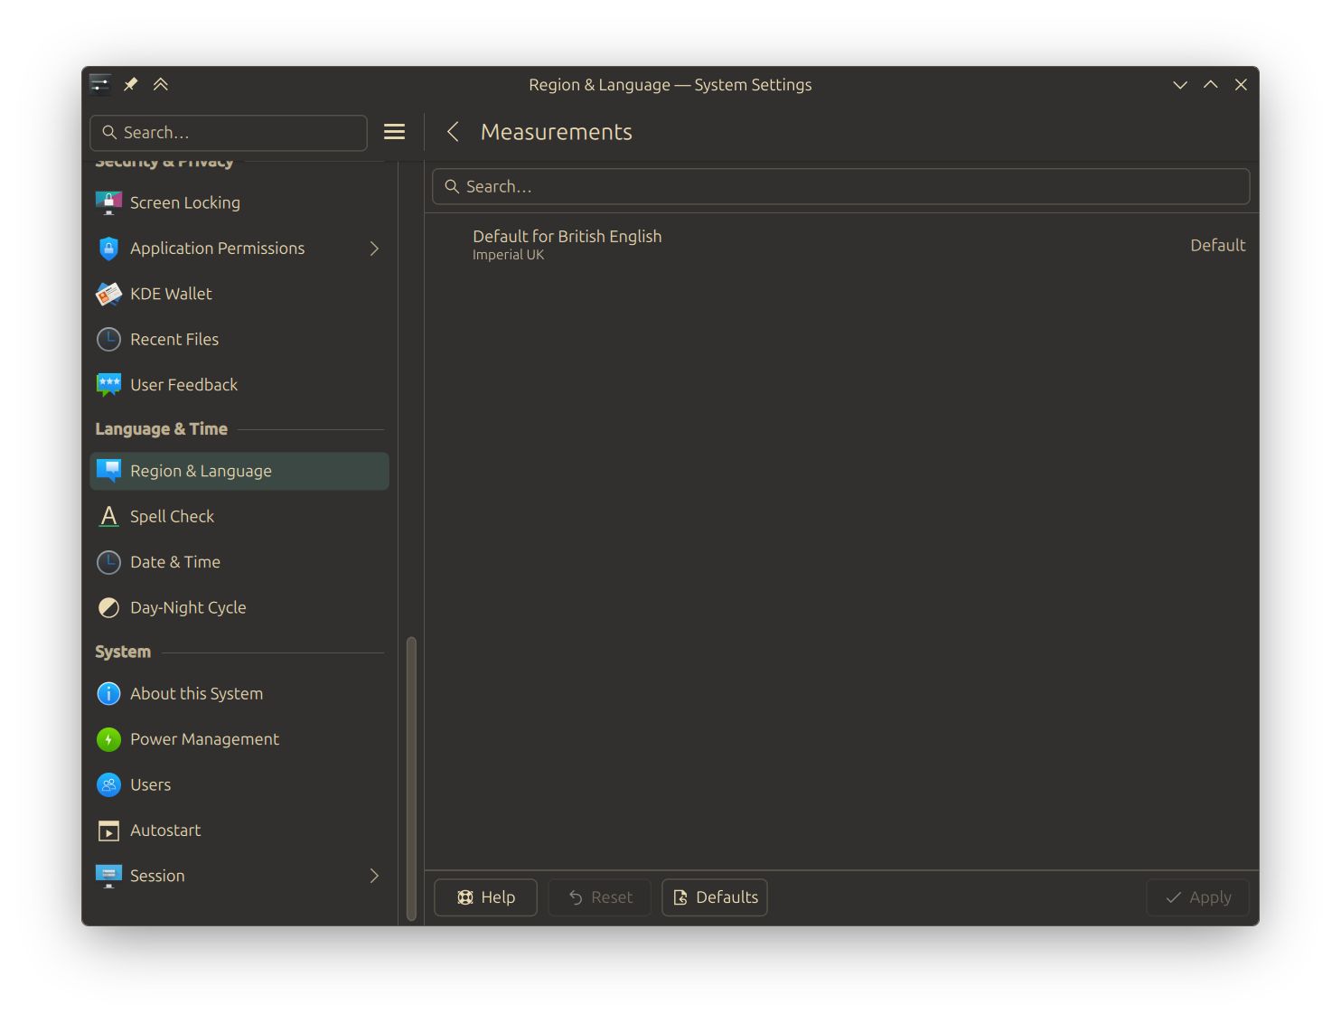This screenshot has height=1023, width=1341.
Task: Click the Day-Night Cycle label
Action: [188, 607]
